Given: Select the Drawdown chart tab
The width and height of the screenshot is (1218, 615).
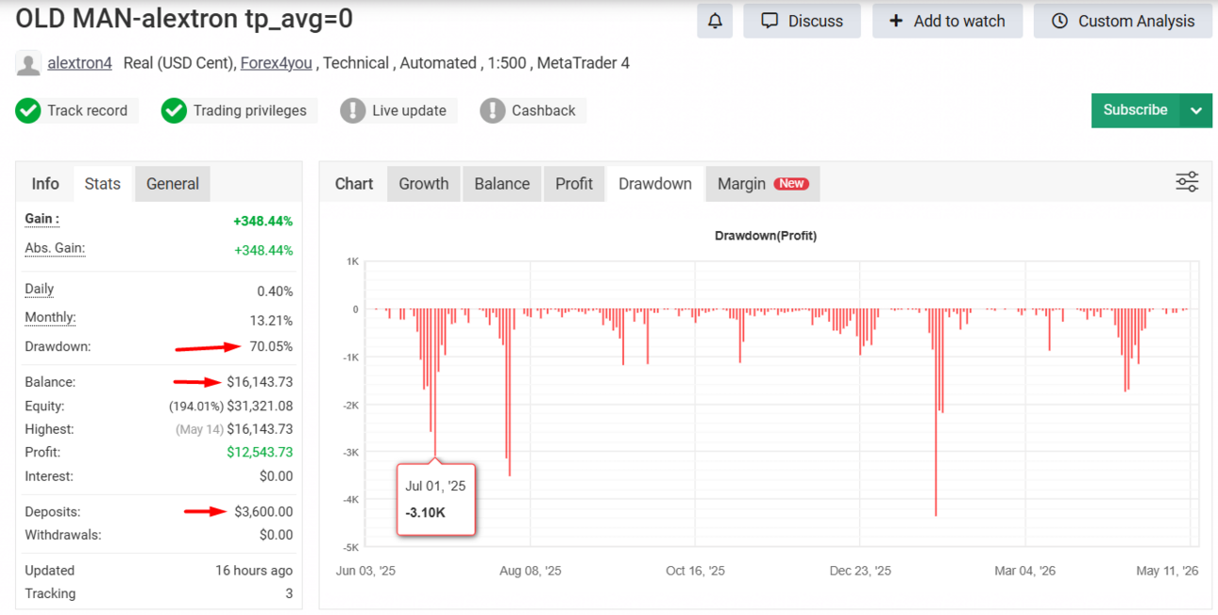Looking at the screenshot, I should 655,184.
